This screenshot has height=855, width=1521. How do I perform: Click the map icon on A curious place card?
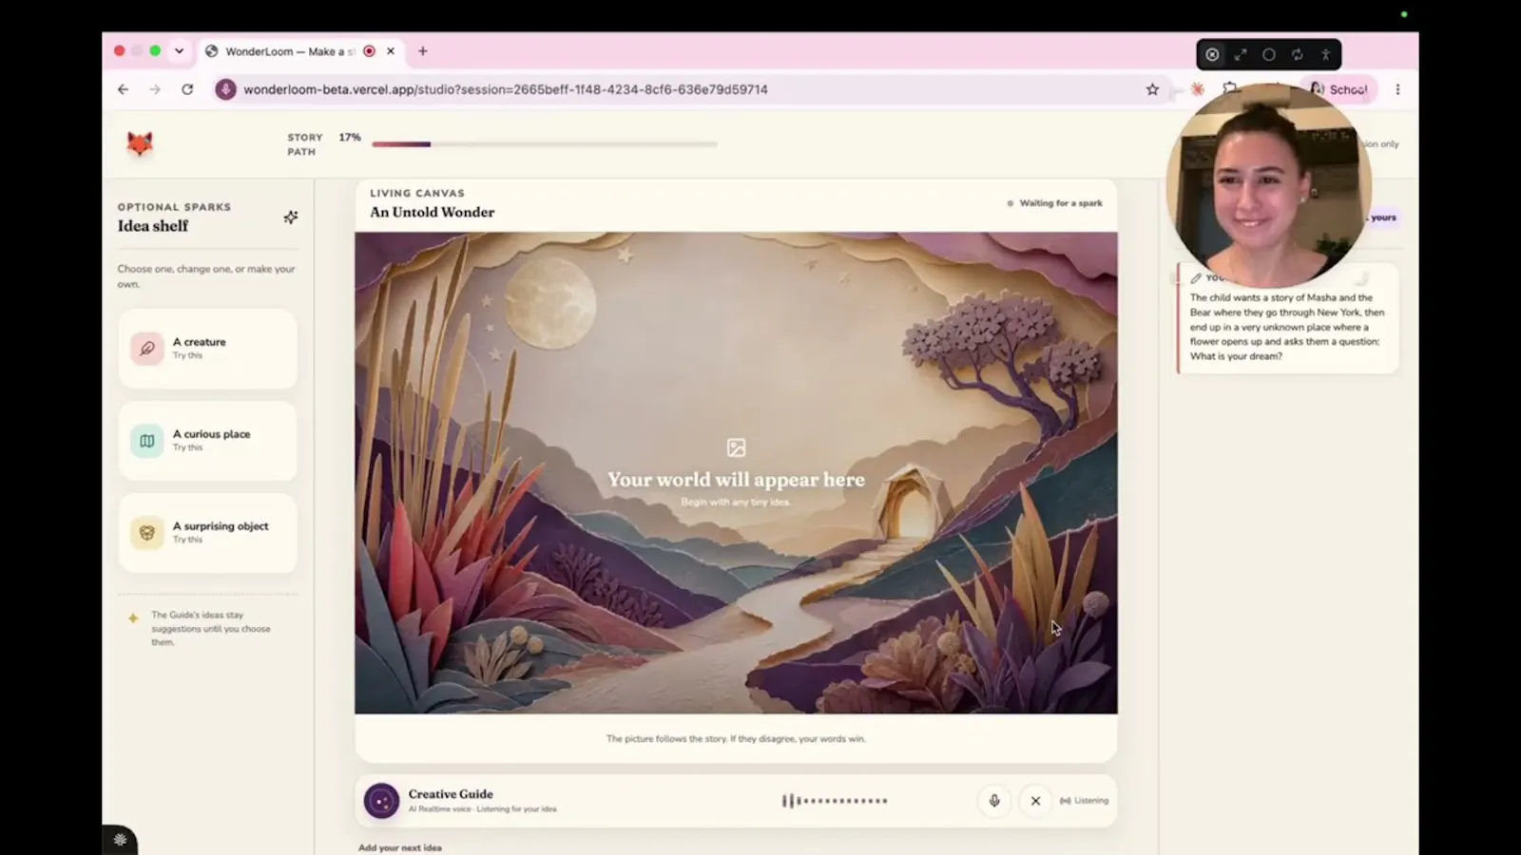(147, 441)
